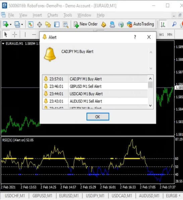Select the GBPUSD M1 Sell Alert row
This screenshot has height=200, width=183.
pos(95,86)
